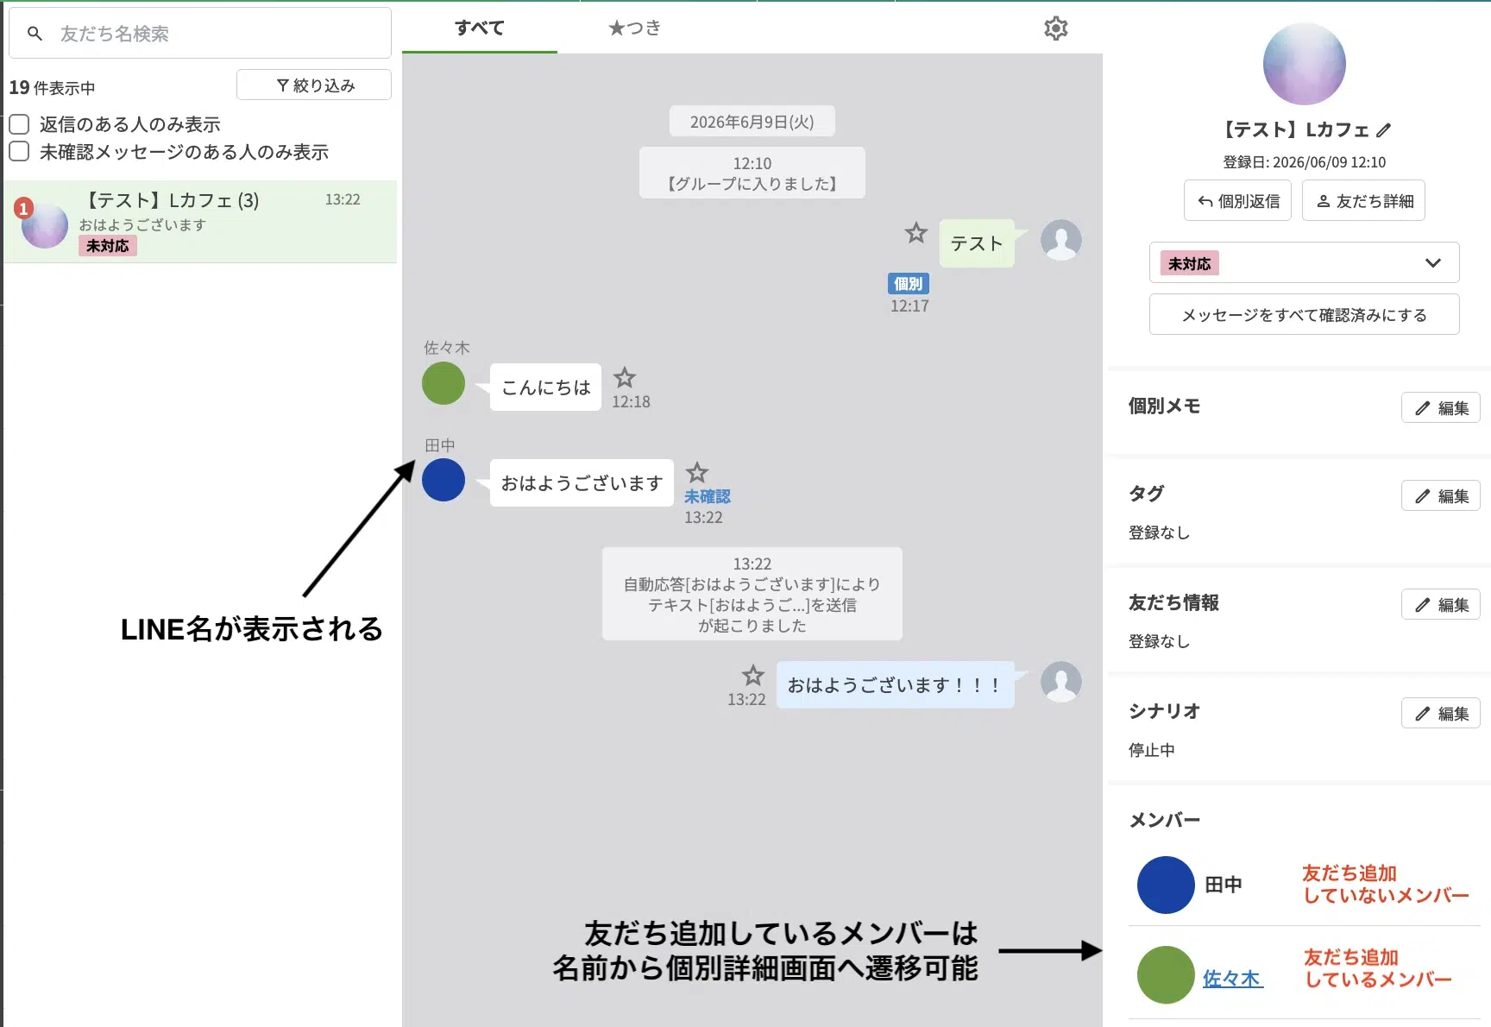Open the 絞り込み filter button

tap(314, 85)
